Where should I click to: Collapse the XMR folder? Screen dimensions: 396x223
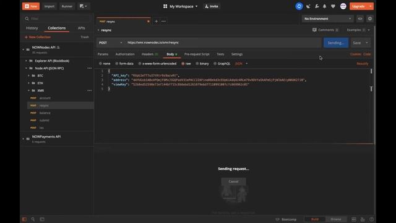click(x=29, y=90)
